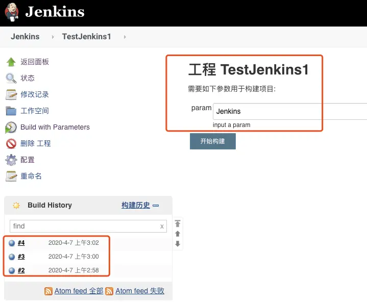
Task: Select Build with Parameters in the sidebar
Action: (x=55, y=127)
